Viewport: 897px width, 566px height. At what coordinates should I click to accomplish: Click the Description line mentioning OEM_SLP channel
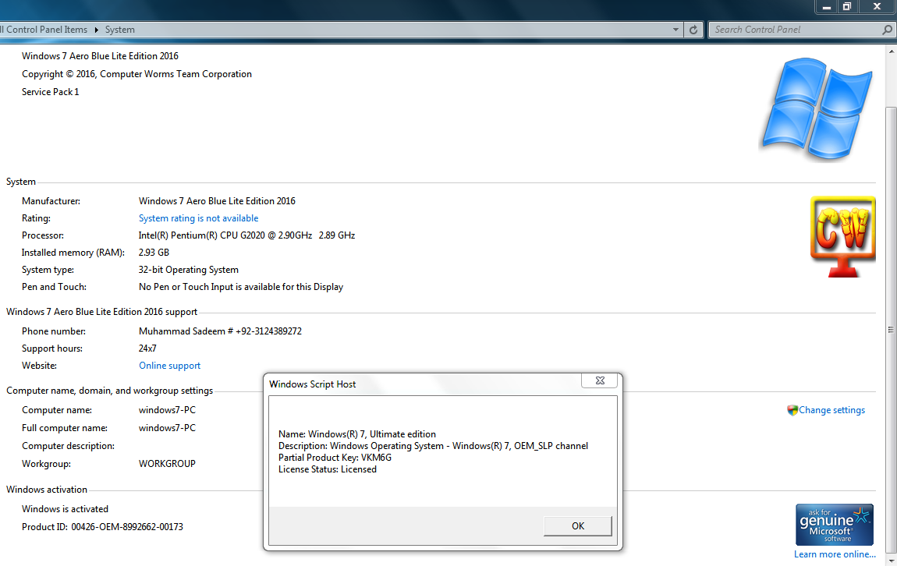pos(433,446)
